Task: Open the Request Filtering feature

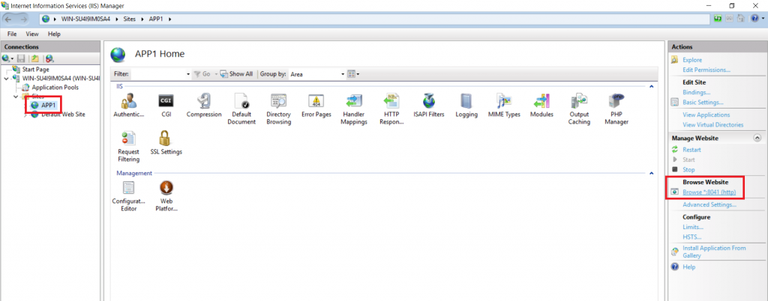Action: (x=129, y=147)
